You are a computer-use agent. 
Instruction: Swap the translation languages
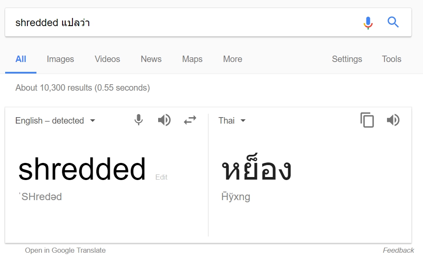click(x=190, y=120)
